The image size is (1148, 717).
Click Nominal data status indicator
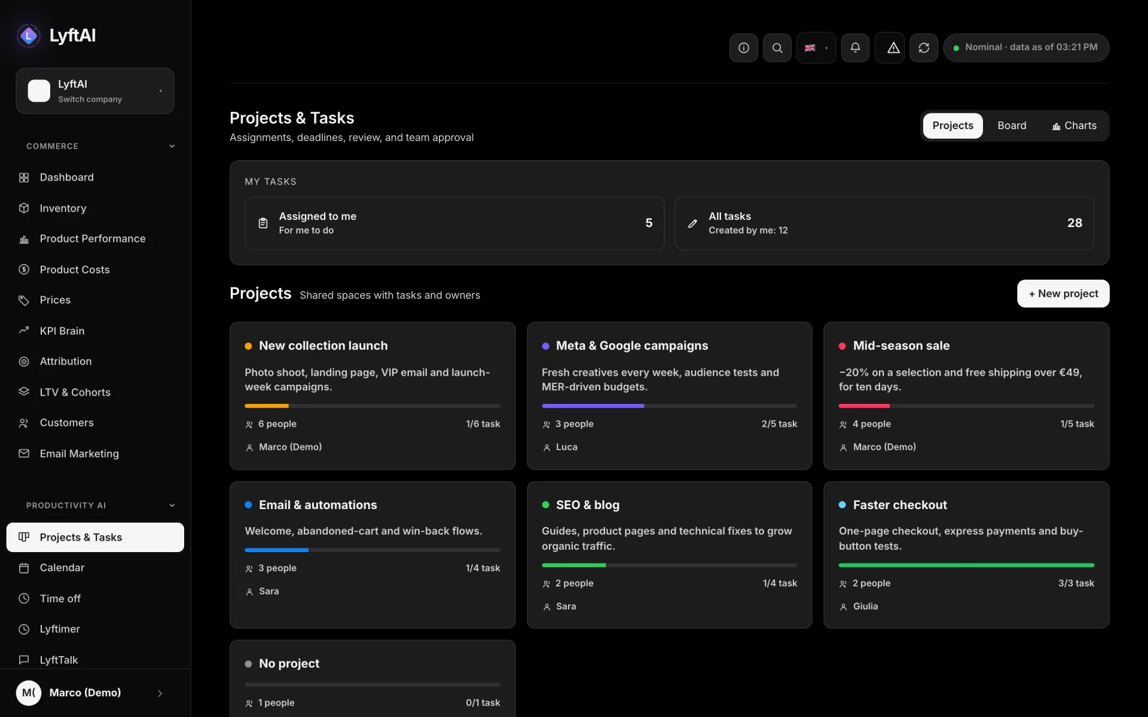(1026, 48)
